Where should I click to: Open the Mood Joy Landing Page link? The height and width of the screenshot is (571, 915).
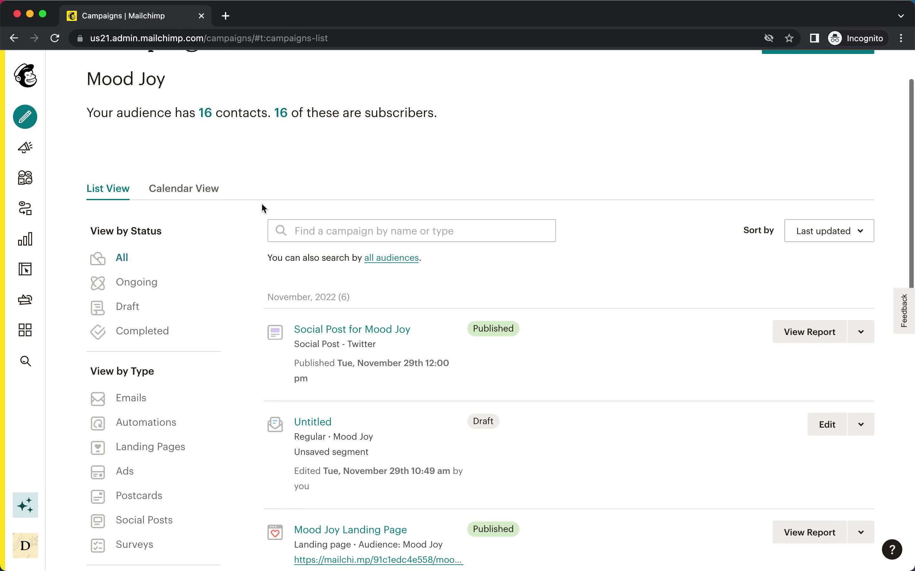350,529
